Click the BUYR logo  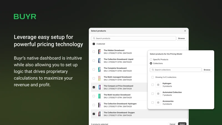[25, 17]
